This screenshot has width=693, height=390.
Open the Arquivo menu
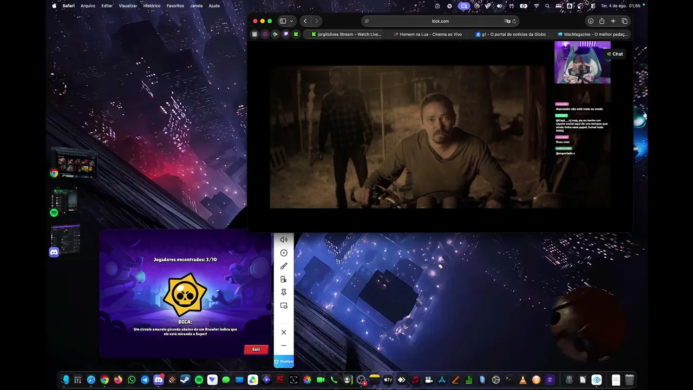(x=88, y=6)
